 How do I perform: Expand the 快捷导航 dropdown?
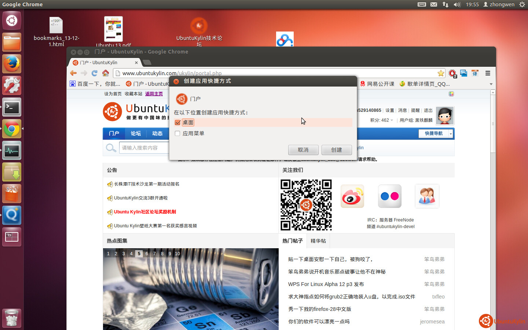click(451, 134)
